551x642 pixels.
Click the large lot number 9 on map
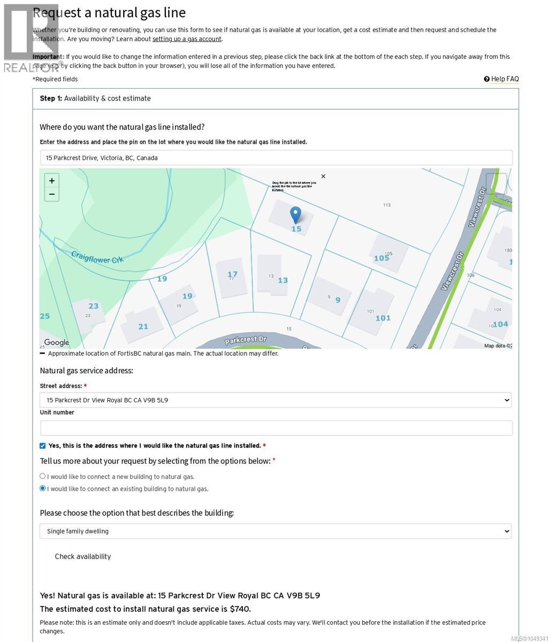tap(338, 300)
